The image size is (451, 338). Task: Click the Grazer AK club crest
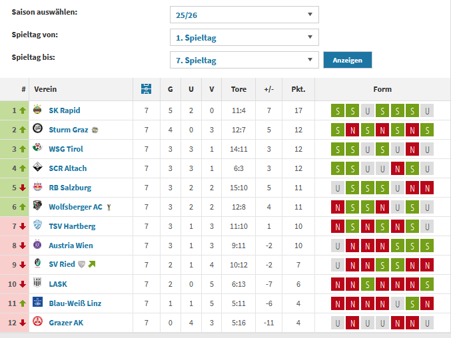click(x=38, y=323)
